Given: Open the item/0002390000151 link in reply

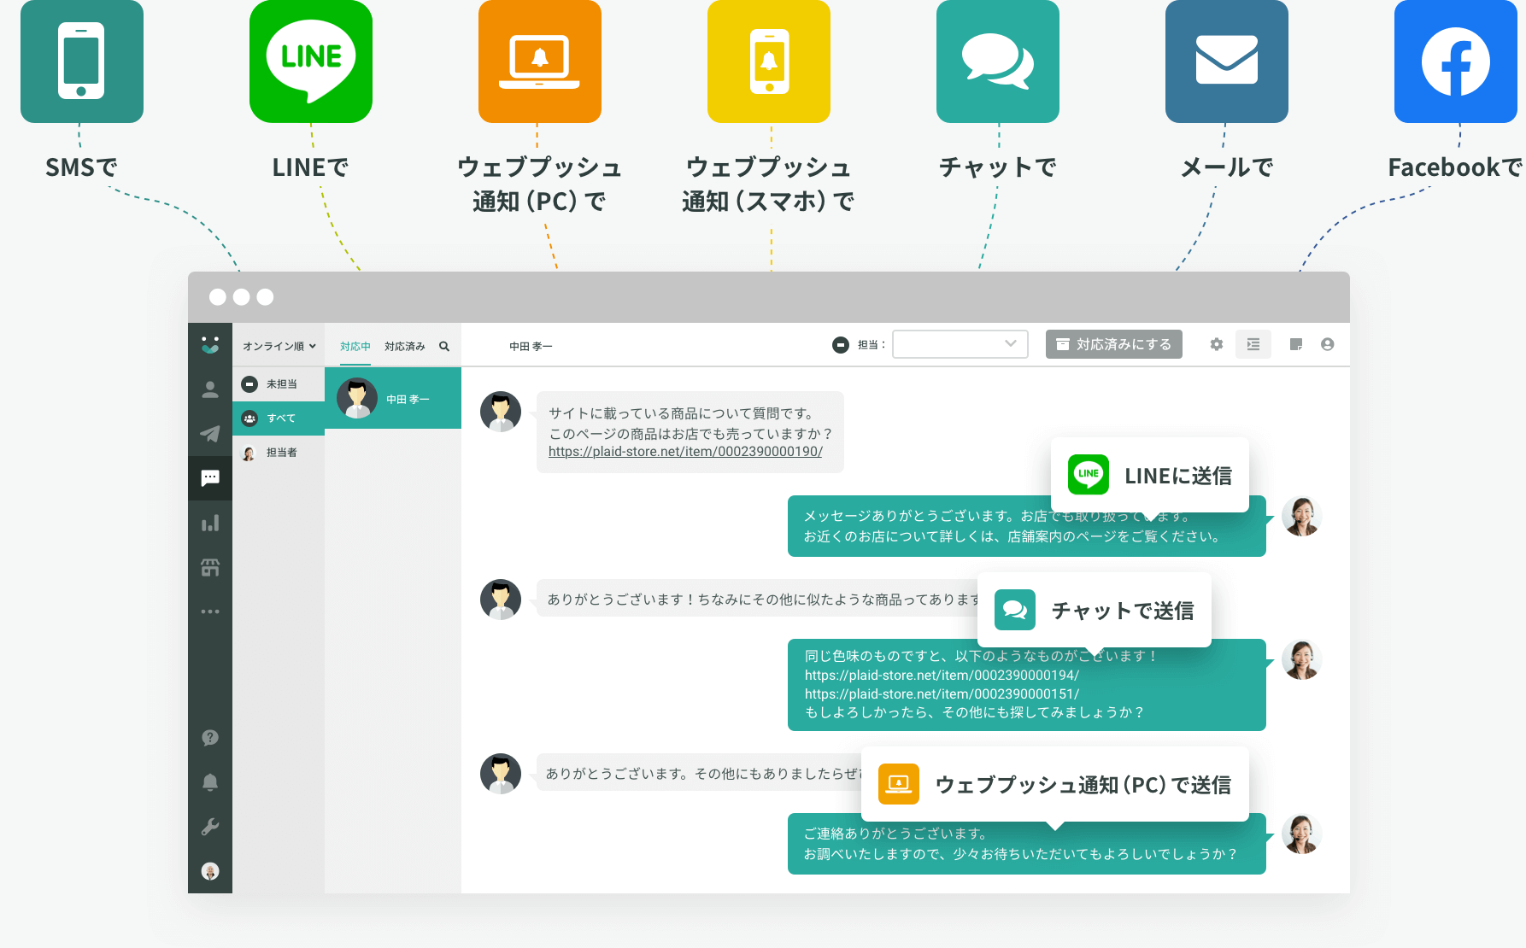Looking at the screenshot, I should tap(942, 693).
